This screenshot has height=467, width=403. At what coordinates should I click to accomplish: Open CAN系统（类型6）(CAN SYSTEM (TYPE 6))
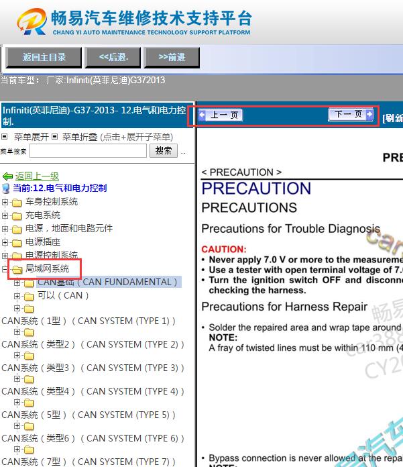(93, 438)
